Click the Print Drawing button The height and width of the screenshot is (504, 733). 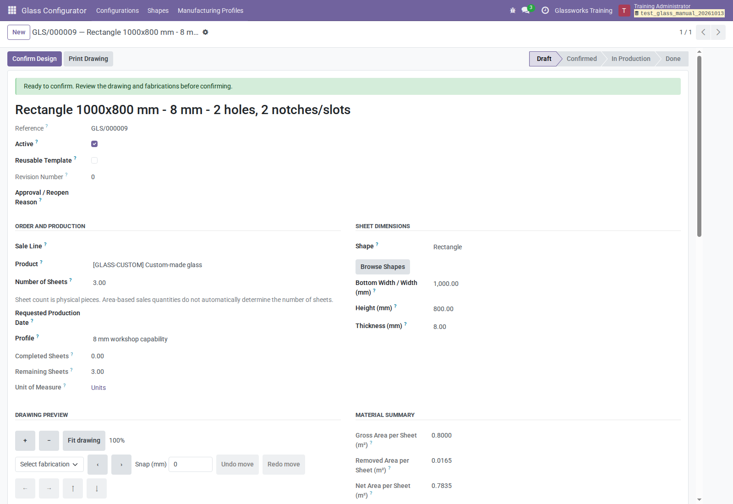[x=88, y=59]
